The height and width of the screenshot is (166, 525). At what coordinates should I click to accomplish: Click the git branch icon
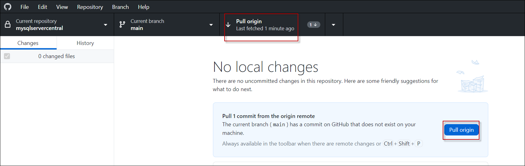pos(122,24)
